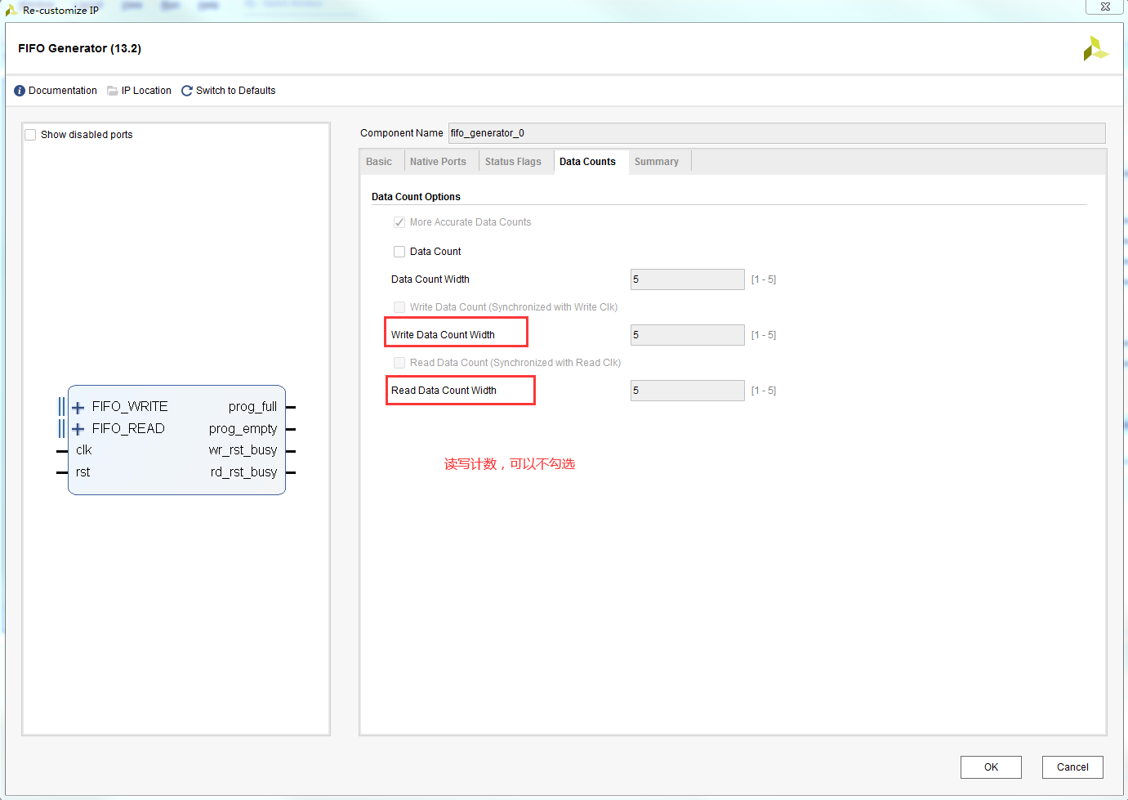
Task: Open the Native Ports tab
Action: tap(439, 161)
